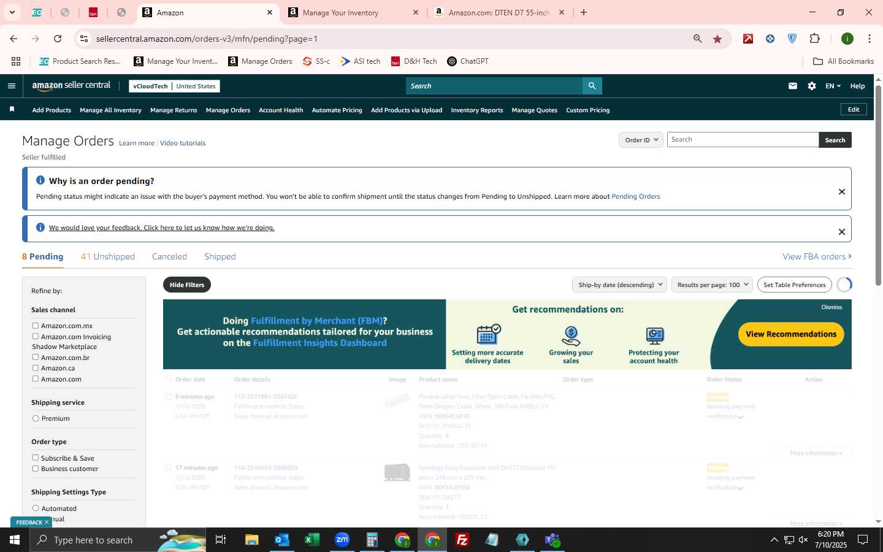Open the vCloudTech United States marketplace switcher
883x552 pixels.
pyautogui.click(x=174, y=86)
